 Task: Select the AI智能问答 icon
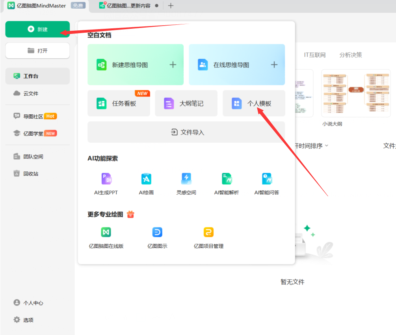point(267,179)
